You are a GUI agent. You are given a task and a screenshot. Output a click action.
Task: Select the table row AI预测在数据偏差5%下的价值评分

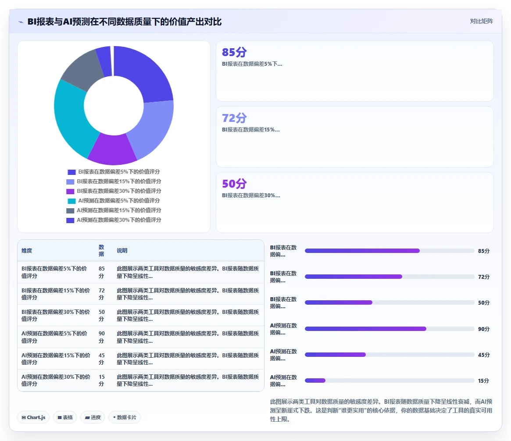pyautogui.click(x=141, y=337)
